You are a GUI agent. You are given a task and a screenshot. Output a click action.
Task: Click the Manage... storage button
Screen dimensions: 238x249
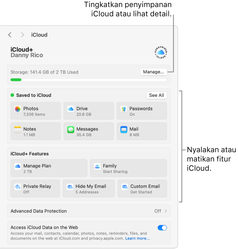click(153, 72)
